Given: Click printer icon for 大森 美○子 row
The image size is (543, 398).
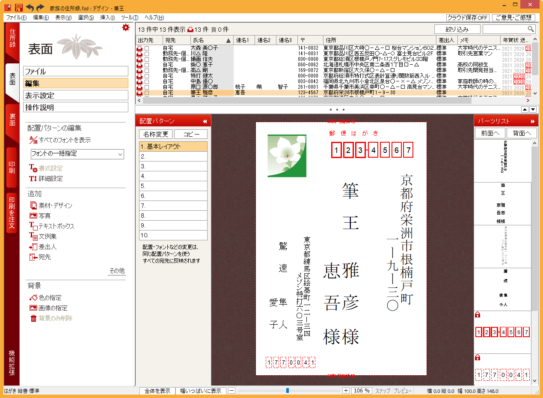Looking at the screenshot, I should [139, 48].
